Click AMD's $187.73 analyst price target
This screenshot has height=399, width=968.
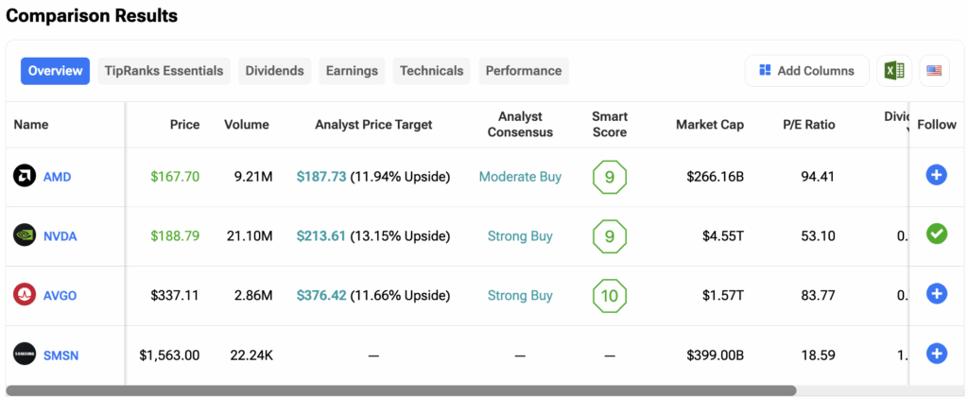[x=320, y=177]
